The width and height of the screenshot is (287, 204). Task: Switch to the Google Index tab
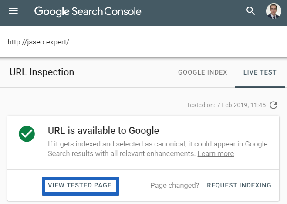(x=203, y=72)
